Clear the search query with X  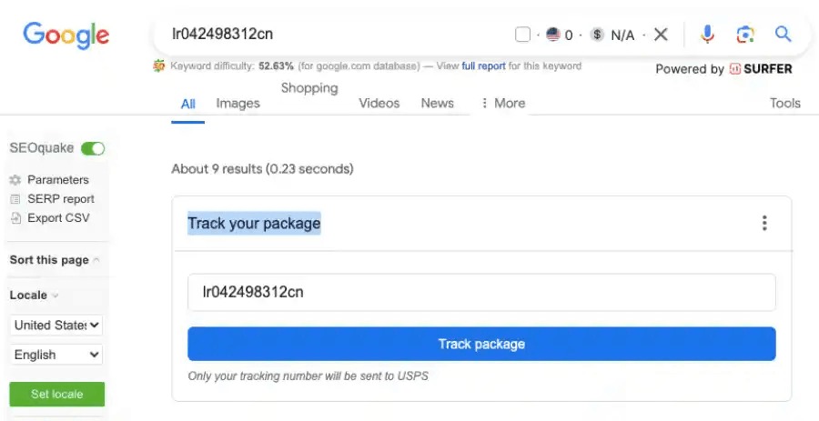(x=661, y=35)
